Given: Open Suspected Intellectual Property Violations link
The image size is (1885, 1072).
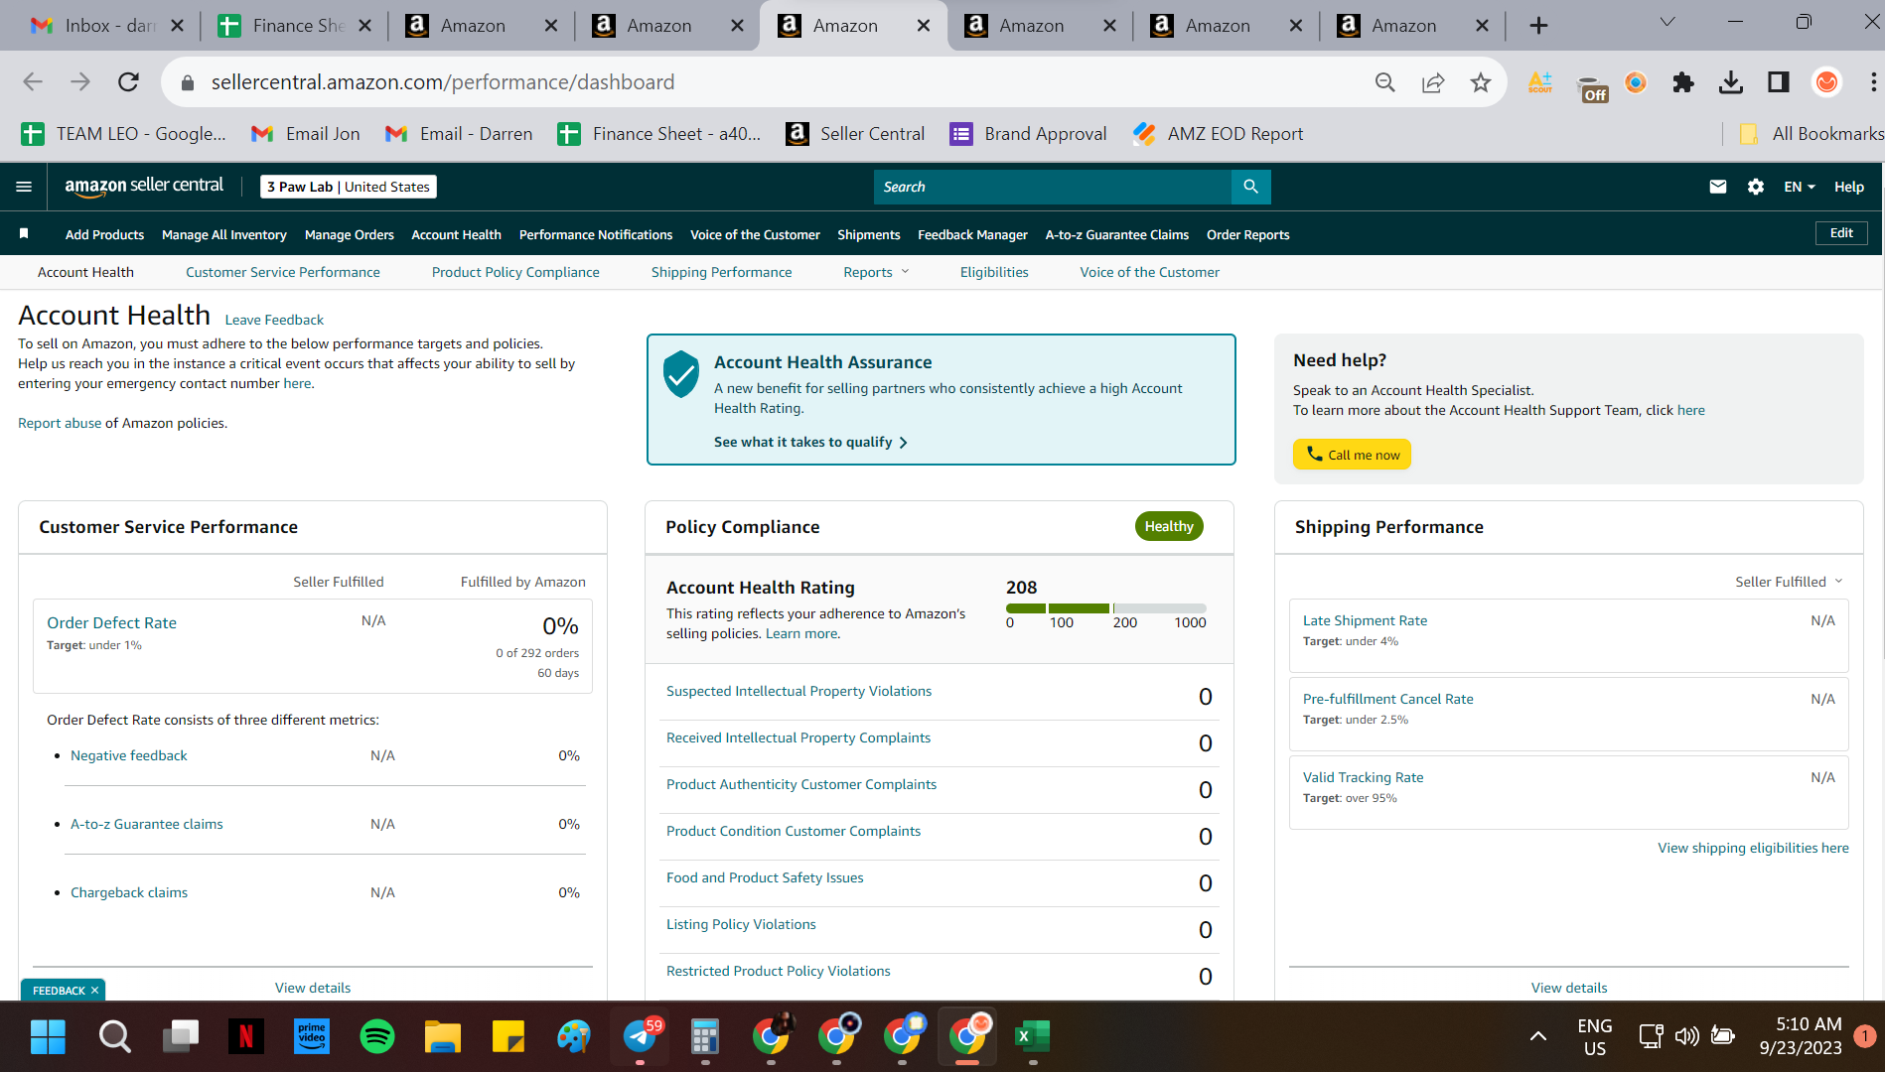Looking at the screenshot, I should click(798, 691).
